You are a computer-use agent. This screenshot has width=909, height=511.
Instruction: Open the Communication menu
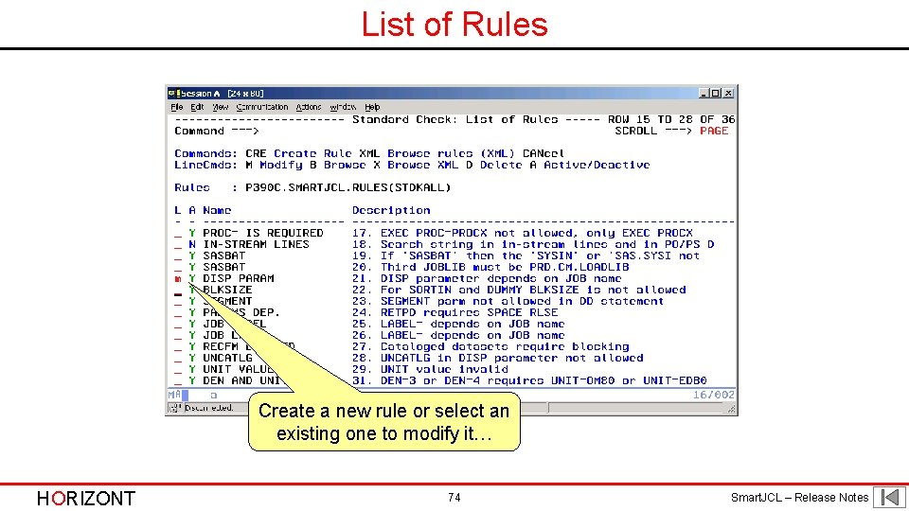pos(262,107)
